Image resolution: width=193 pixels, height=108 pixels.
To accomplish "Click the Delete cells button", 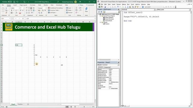I will pyautogui.click(x=69, y=10).
